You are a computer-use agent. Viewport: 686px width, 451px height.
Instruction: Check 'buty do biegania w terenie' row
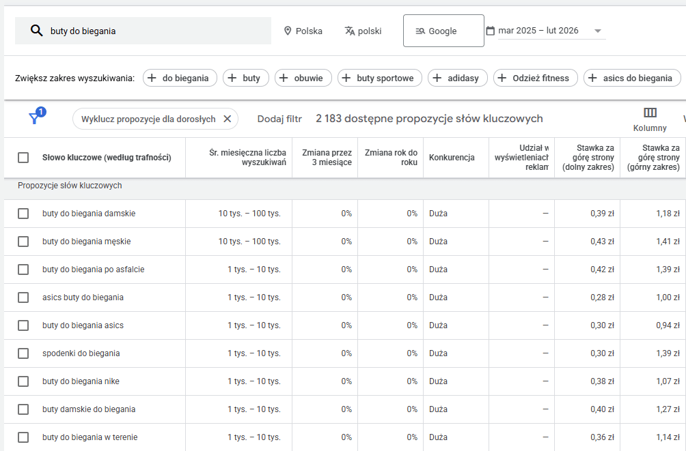click(23, 437)
